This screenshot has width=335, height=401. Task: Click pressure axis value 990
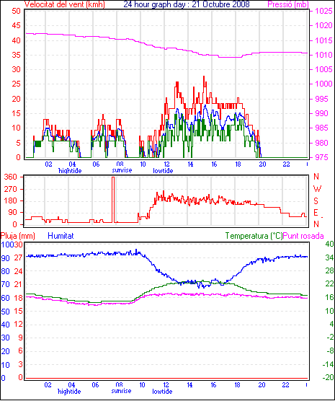pyautogui.click(x=321, y=113)
